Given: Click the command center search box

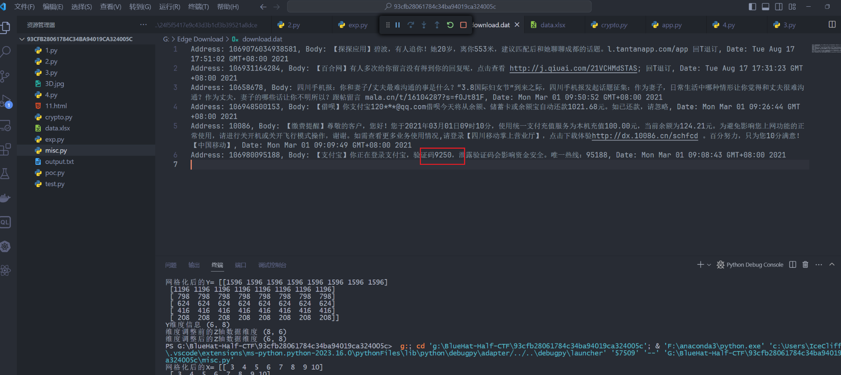Looking at the screenshot, I should (439, 7).
